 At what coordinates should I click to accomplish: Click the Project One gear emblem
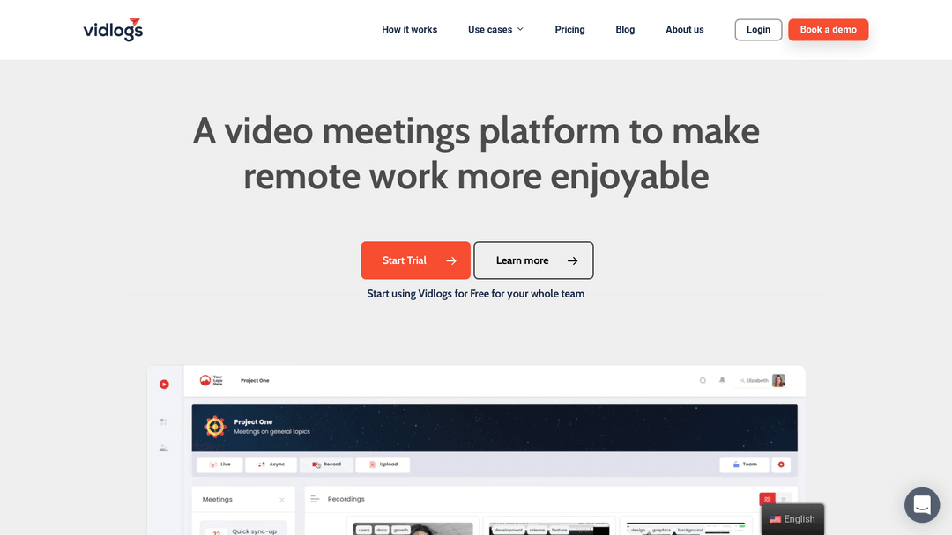tap(214, 427)
